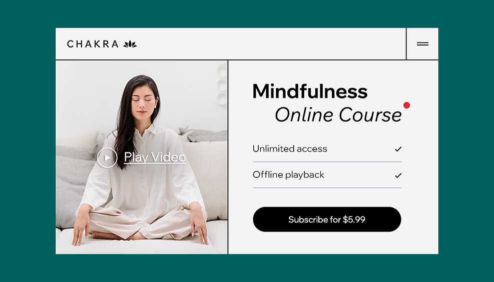Click the checkmark next to Offline playback
Viewport: 494px width, 282px height.
(x=398, y=175)
